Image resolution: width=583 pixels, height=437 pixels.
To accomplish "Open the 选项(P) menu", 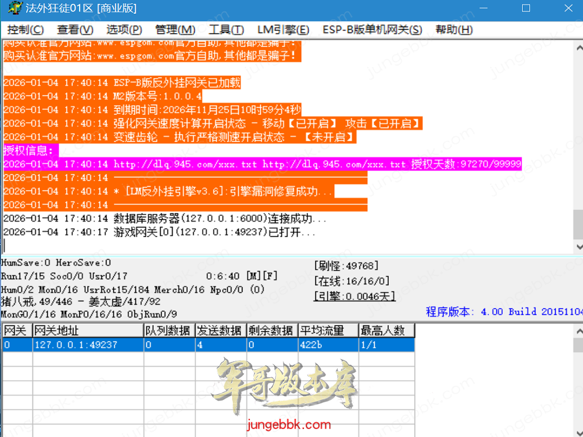I will pyautogui.click(x=124, y=30).
